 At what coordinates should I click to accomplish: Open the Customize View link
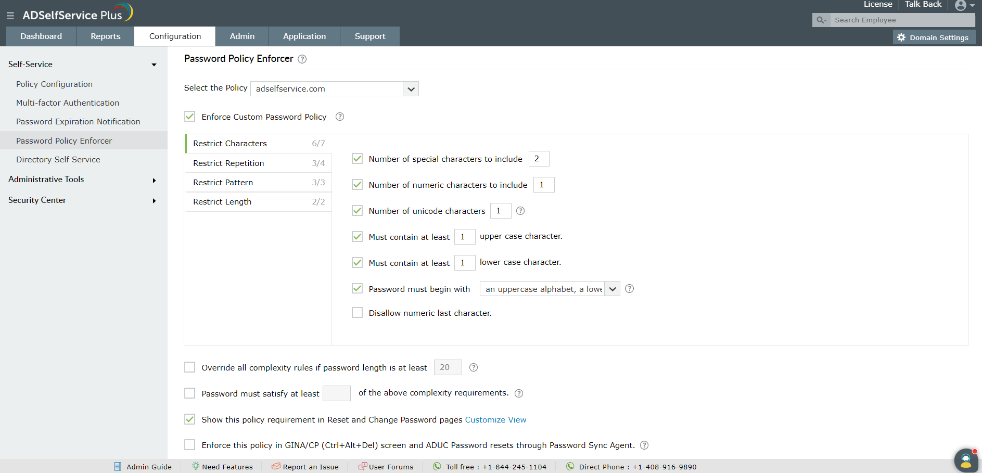point(495,420)
